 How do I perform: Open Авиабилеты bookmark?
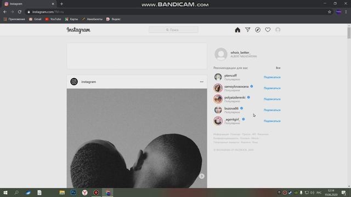click(x=92, y=19)
